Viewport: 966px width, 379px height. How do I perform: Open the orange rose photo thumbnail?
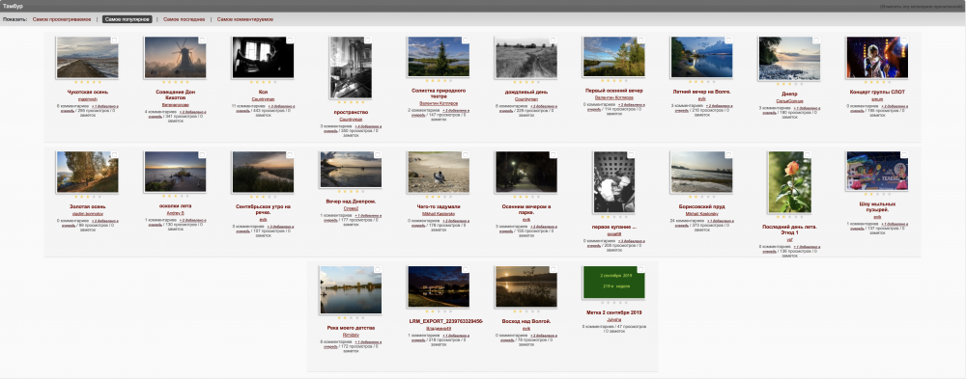click(x=789, y=182)
